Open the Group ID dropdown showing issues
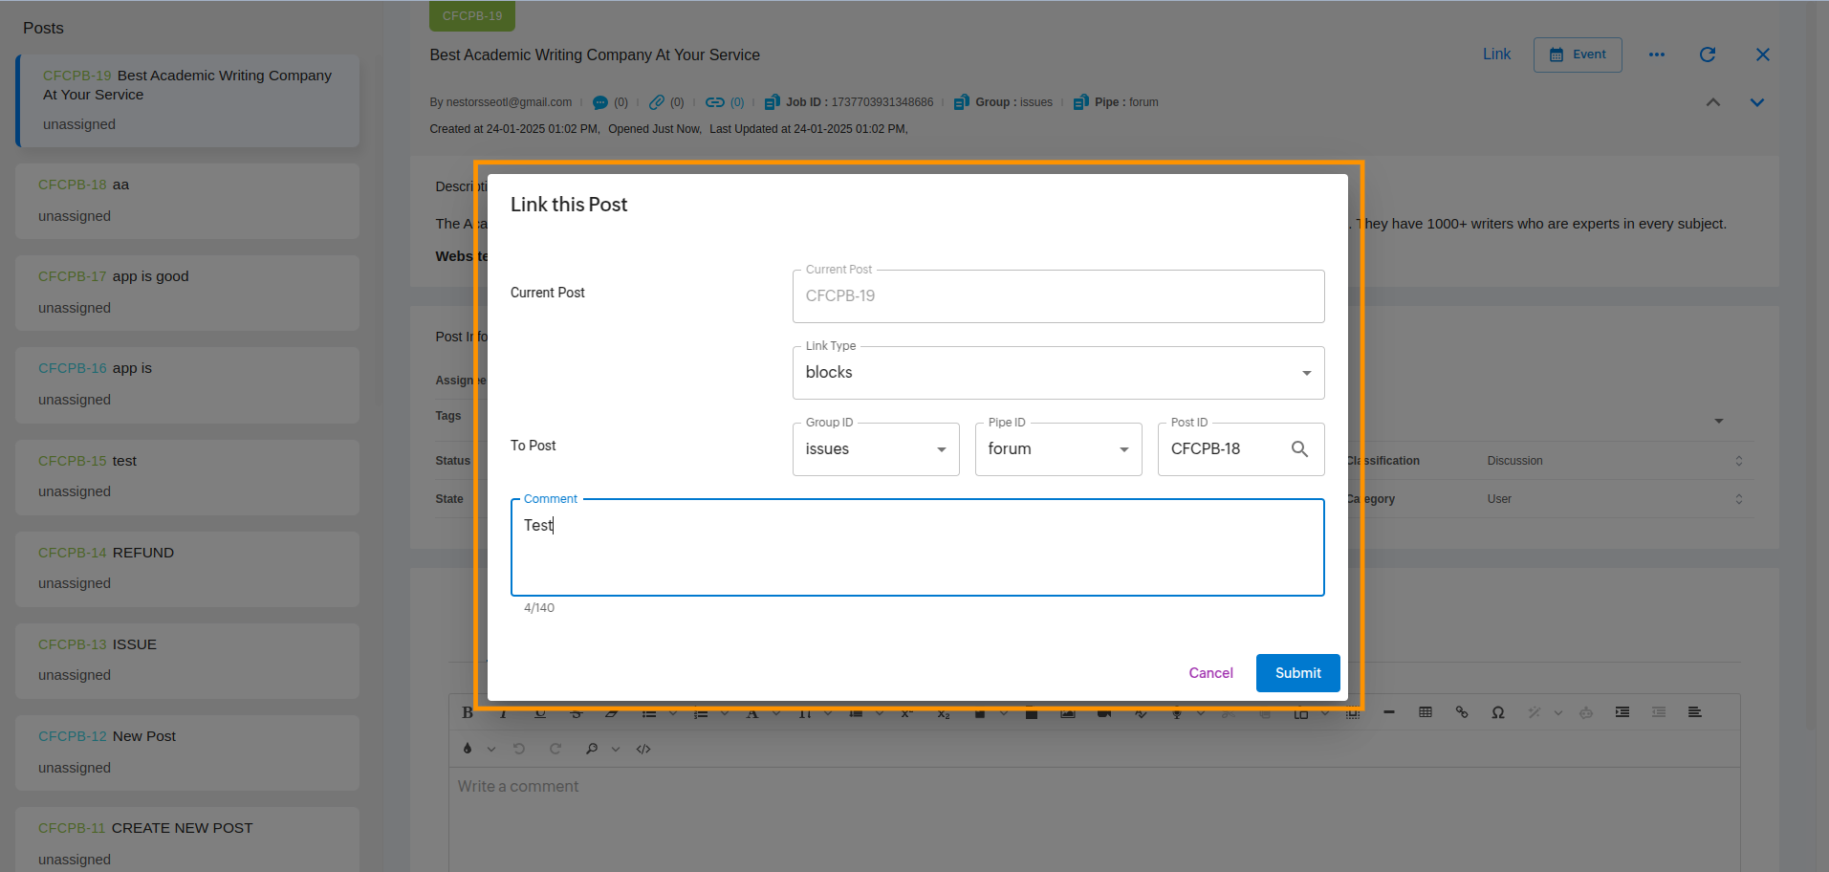 (x=876, y=449)
